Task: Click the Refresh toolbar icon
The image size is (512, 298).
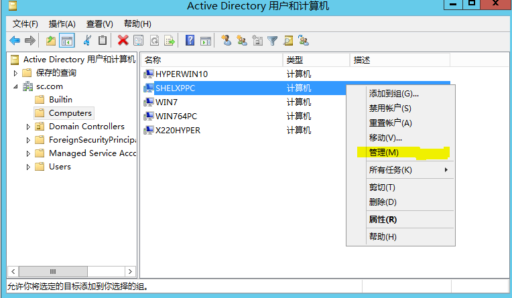Action: 154,41
